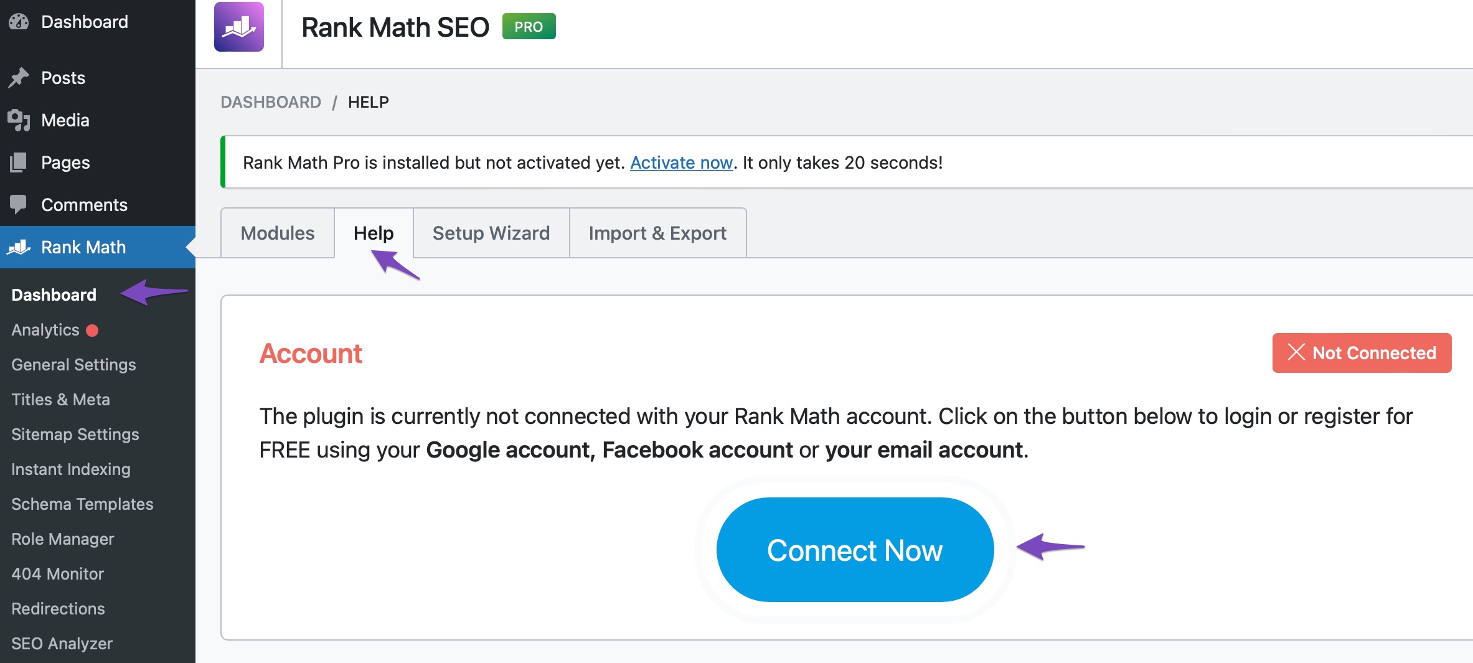
Task: Click the Pages document icon
Action: click(x=19, y=162)
